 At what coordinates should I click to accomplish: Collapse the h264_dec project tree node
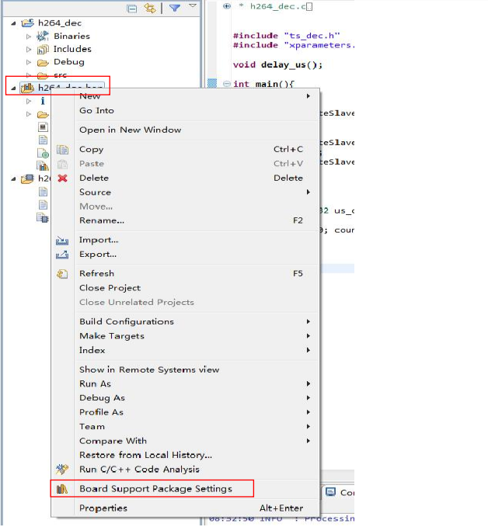click(x=14, y=23)
